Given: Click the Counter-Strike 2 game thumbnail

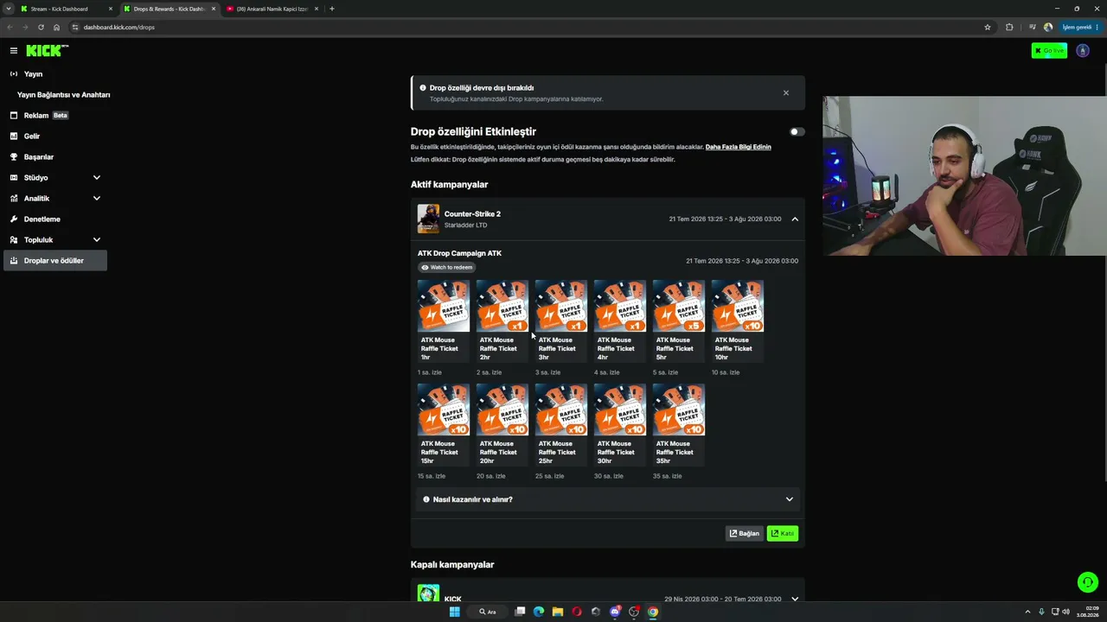Looking at the screenshot, I should pyautogui.click(x=428, y=219).
